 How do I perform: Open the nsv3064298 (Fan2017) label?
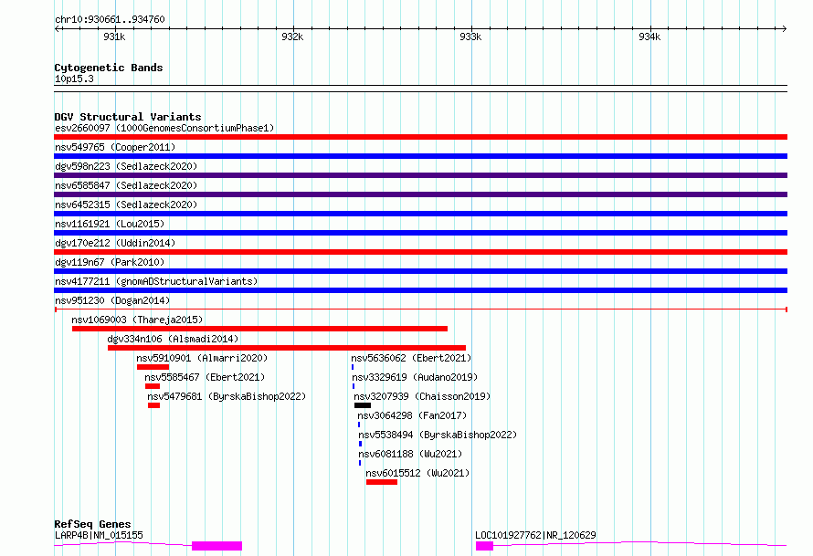(x=412, y=415)
